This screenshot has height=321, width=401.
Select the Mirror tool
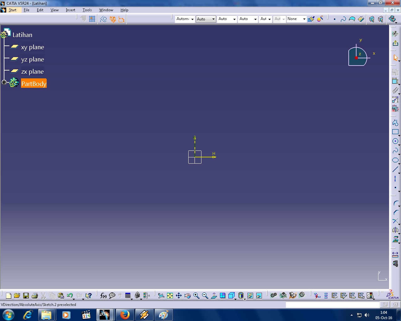(395, 230)
